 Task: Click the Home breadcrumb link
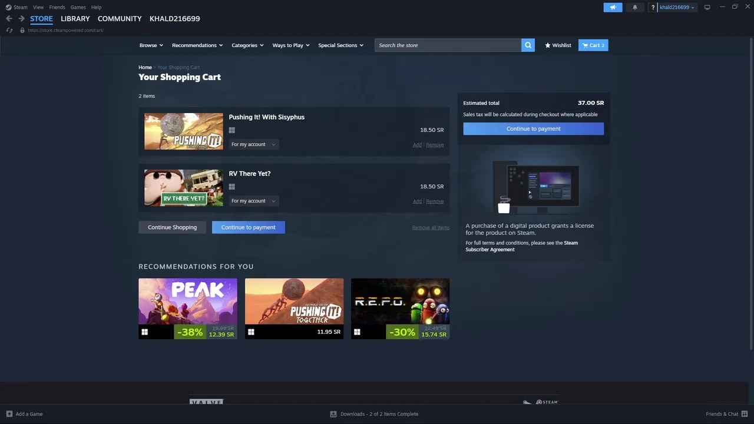[145, 67]
